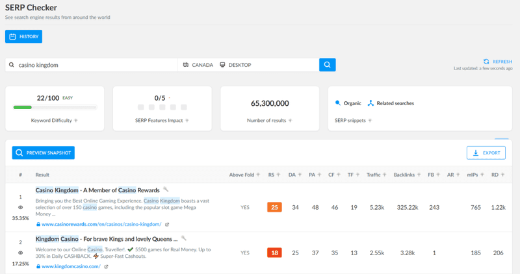Image resolution: width=520 pixels, height=274 pixels.
Task: Open the Canada location selector
Action: 198,65
